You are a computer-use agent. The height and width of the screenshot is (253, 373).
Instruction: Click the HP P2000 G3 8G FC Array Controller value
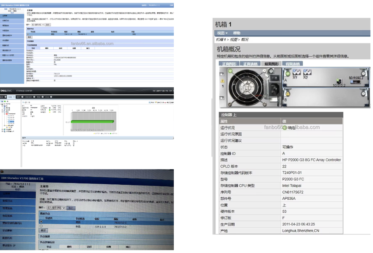[311, 160]
